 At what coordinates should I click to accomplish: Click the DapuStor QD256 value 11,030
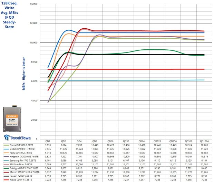[173, 149]
